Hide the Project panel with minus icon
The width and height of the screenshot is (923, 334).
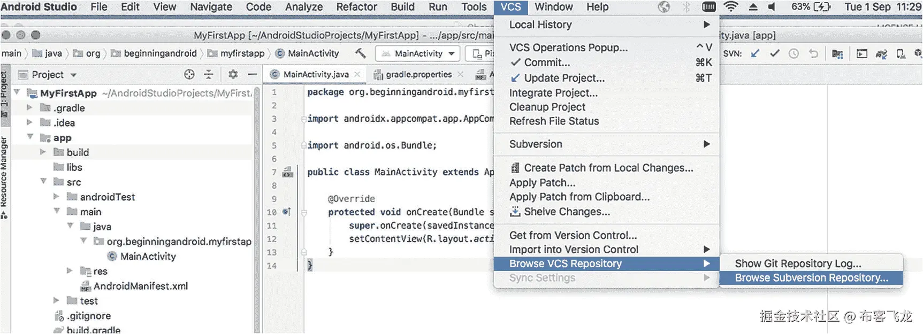(253, 74)
